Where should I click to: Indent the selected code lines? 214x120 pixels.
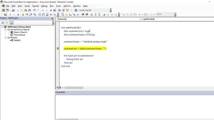(83, 14)
